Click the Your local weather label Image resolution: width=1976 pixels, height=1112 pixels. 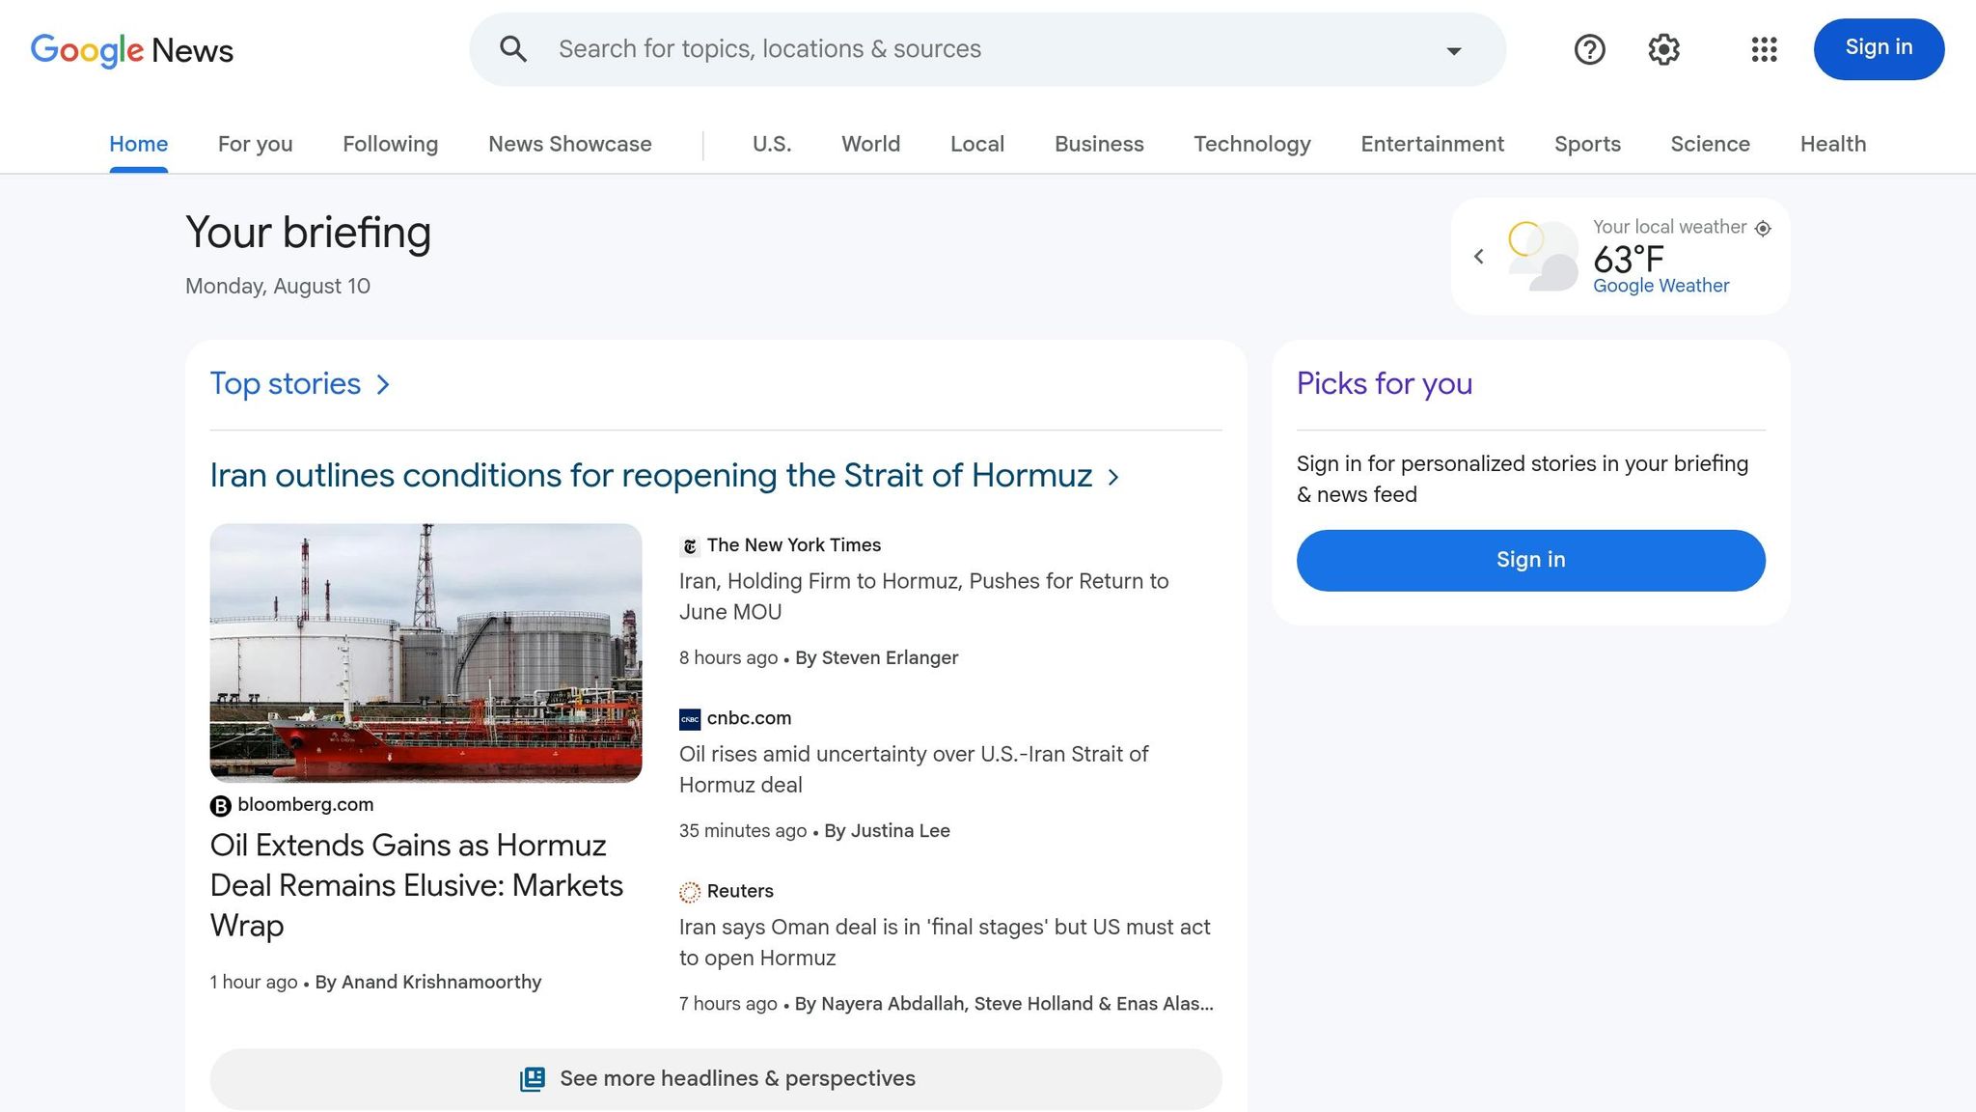[1669, 227]
